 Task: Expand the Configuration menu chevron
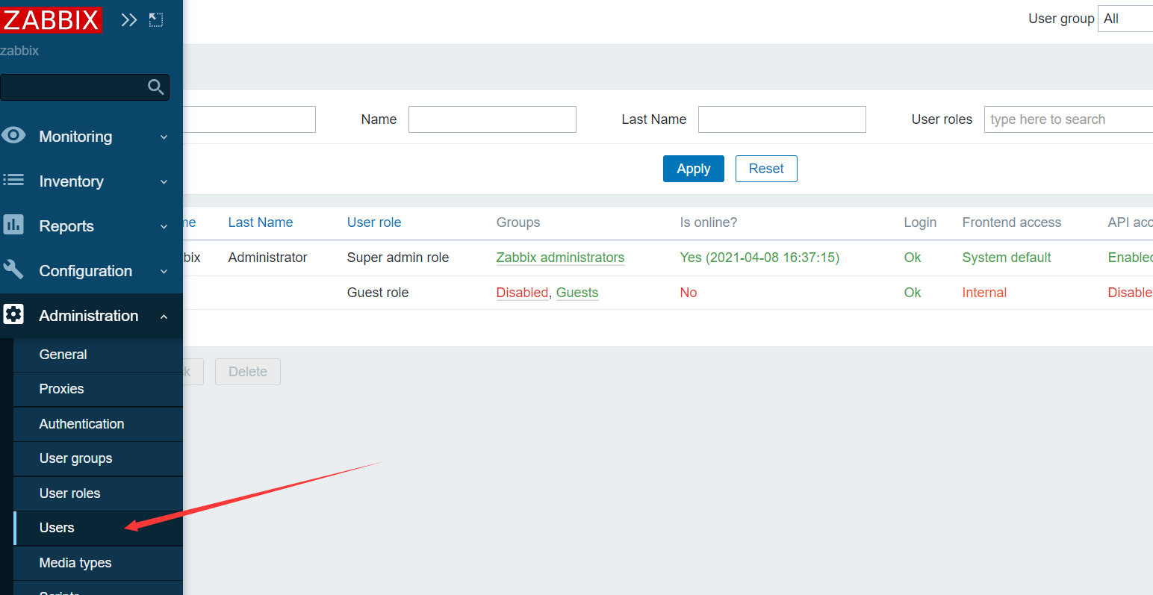[x=164, y=272]
